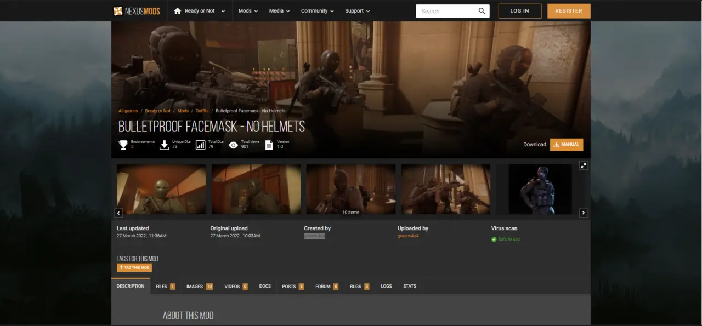The height and width of the screenshot is (326, 702).
Task: Show next gallery images
Action: click(x=584, y=213)
